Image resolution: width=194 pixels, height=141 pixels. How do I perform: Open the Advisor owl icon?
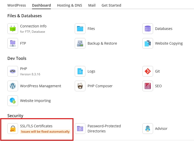click(148, 129)
